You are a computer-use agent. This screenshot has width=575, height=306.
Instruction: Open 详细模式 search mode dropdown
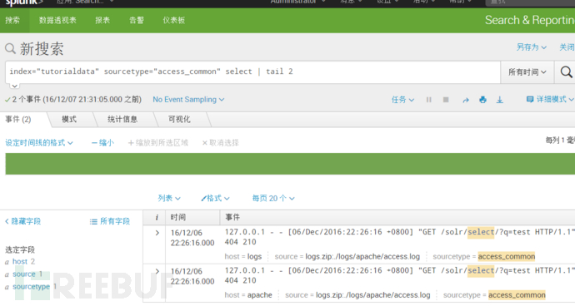[x=550, y=99]
